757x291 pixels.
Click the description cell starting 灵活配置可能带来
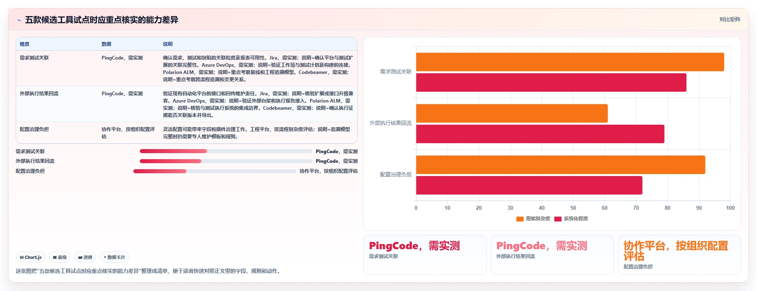click(x=258, y=133)
